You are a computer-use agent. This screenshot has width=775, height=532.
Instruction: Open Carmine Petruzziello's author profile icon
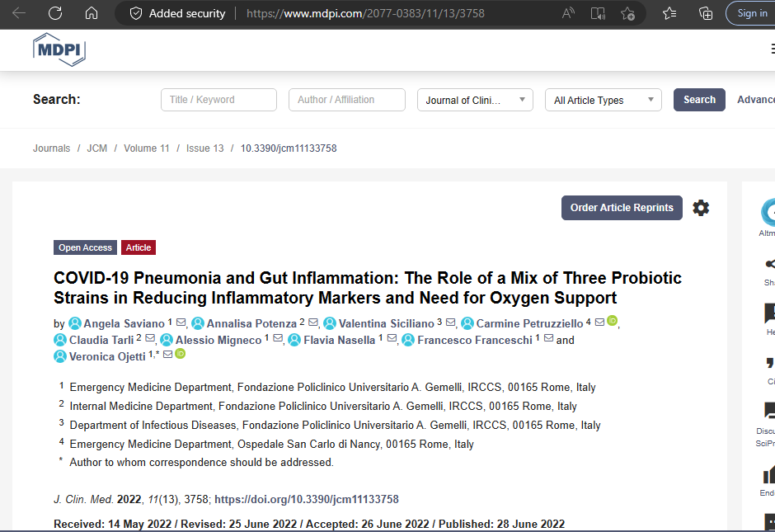pyautogui.click(x=467, y=323)
